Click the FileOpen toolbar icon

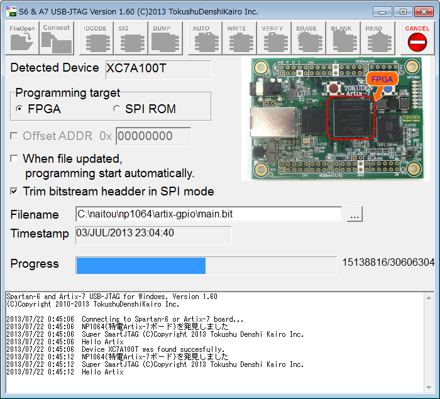point(22,38)
